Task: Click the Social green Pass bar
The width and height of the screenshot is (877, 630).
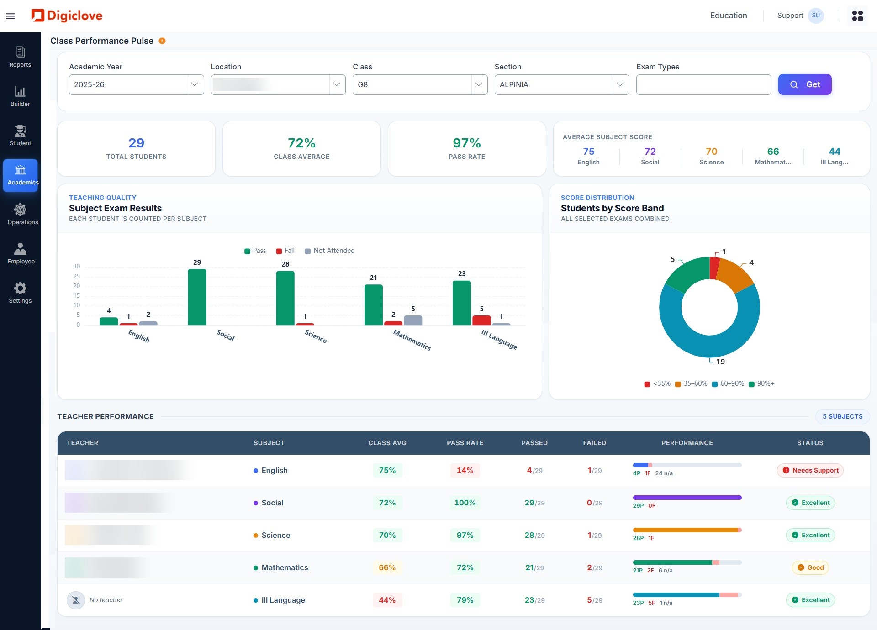Action: (x=197, y=297)
